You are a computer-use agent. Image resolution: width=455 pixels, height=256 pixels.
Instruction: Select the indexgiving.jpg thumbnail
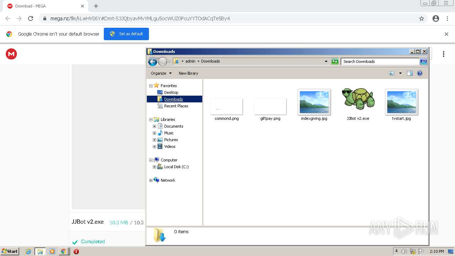point(314,102)
